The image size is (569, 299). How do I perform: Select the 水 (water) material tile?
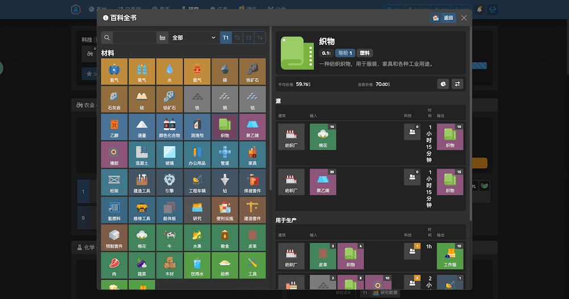[x=170, y=71]
